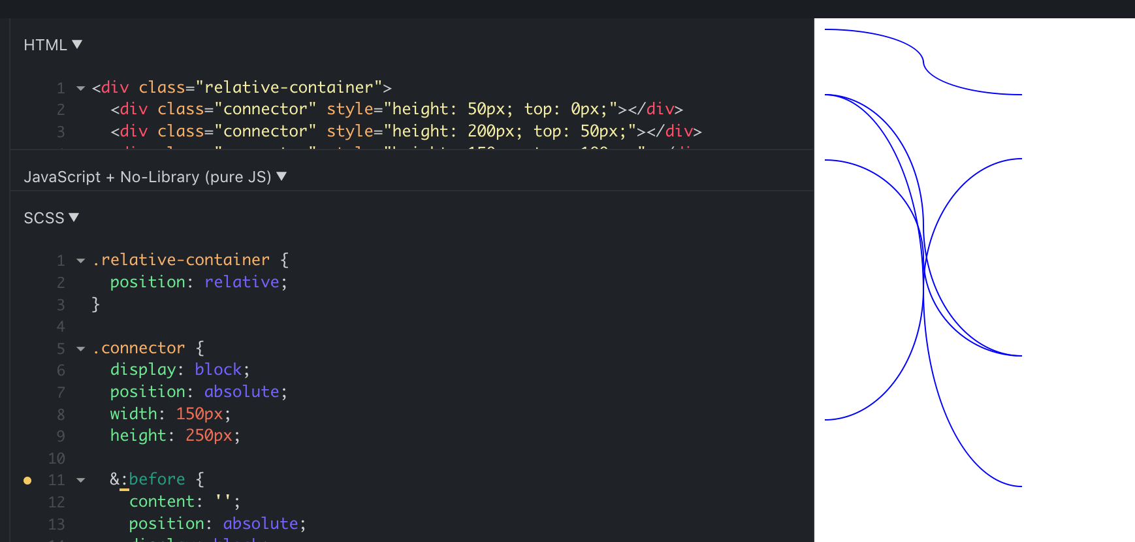Click the 'position: absolute' on SCSS line 7
Image resolution: width=1135 pixels, height=542 pixels.
coord(199,392)
